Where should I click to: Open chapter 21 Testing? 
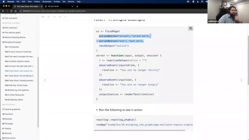tap(7, 128)
